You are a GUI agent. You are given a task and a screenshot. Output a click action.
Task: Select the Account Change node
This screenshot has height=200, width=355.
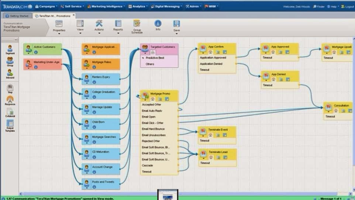101,169
